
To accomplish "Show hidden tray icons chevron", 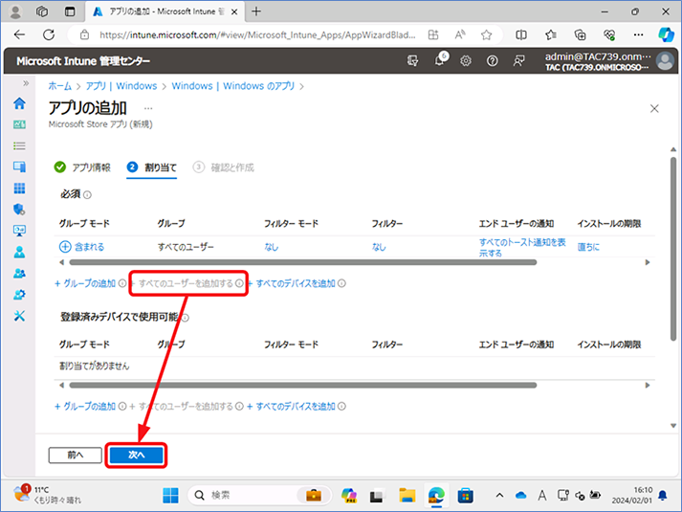I will pyautogui.click(x=499, y=495).
